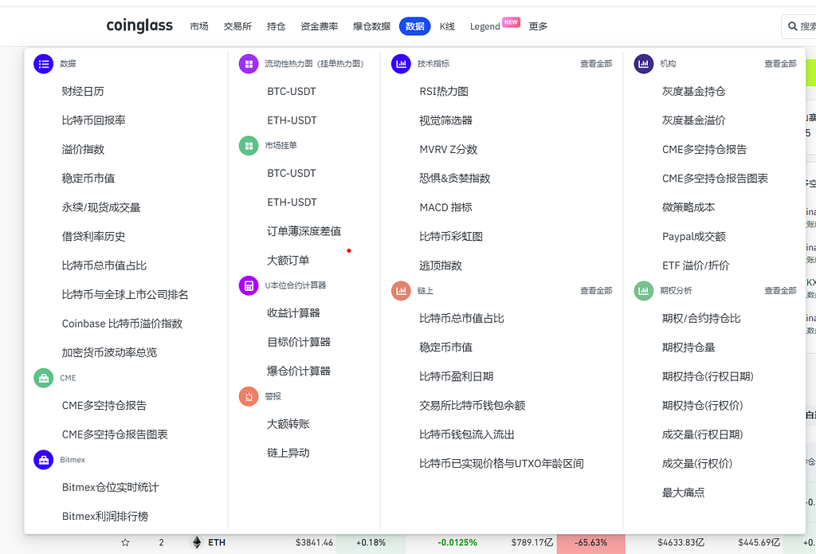
Task: Click the 搜索 search field
Action: click(799, 26)
